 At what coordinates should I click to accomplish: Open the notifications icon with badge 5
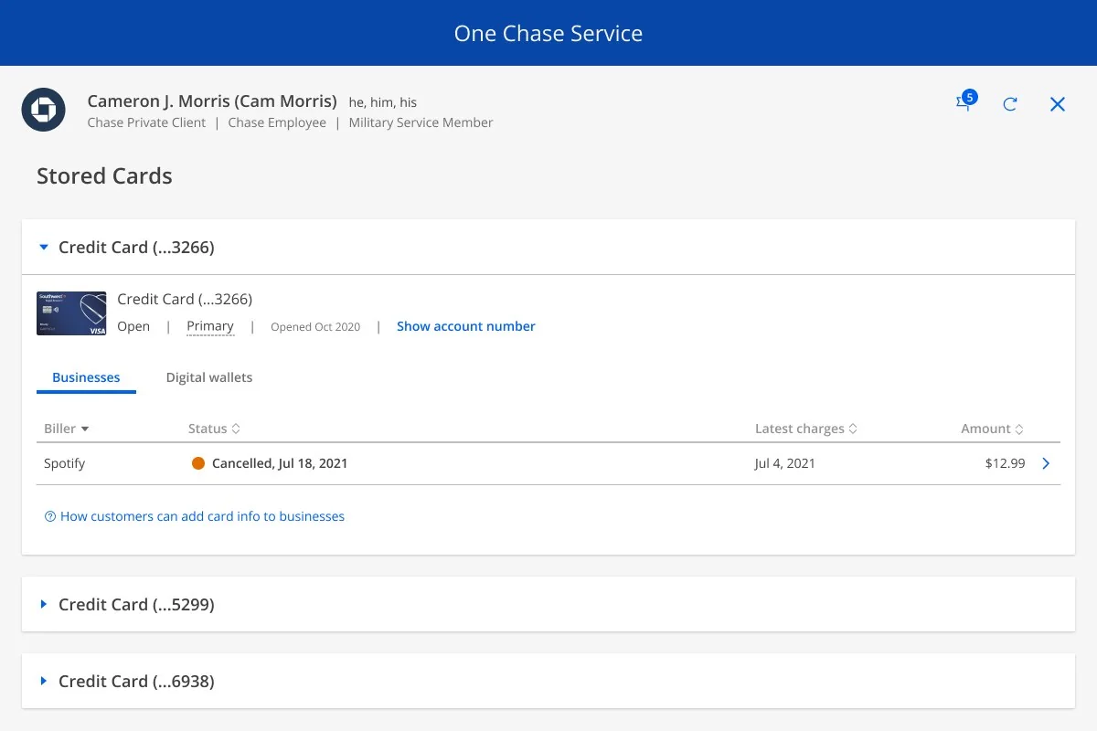coord(965,102)
